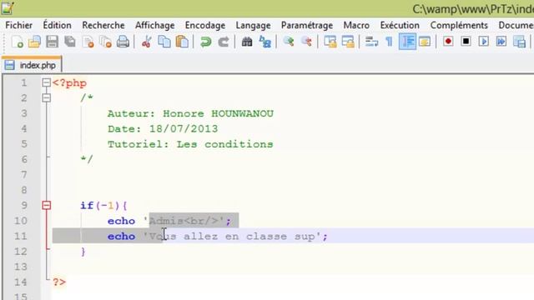Redo action with the grey arrow
534x300 pixels.
(224, 42)
